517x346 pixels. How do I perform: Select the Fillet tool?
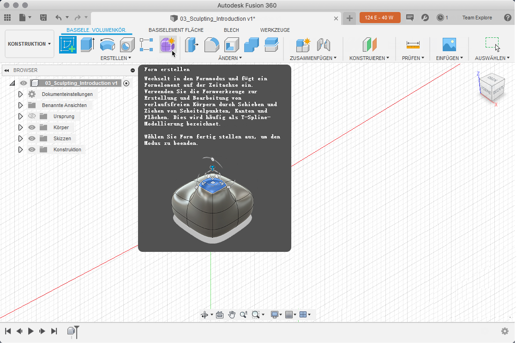pos(212,45)
